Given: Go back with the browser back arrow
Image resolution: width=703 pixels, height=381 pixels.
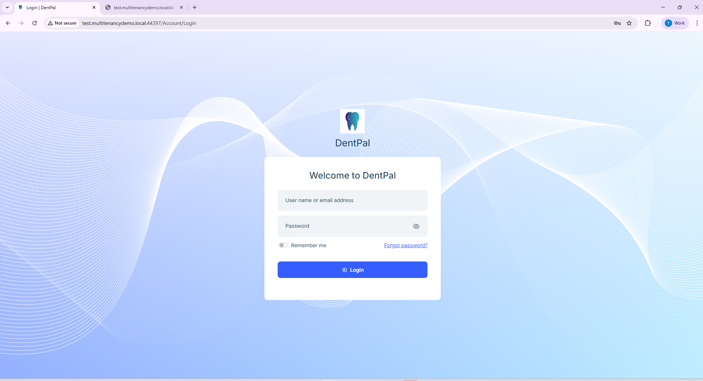Looking at the screenshot, I should coord(8,23).
